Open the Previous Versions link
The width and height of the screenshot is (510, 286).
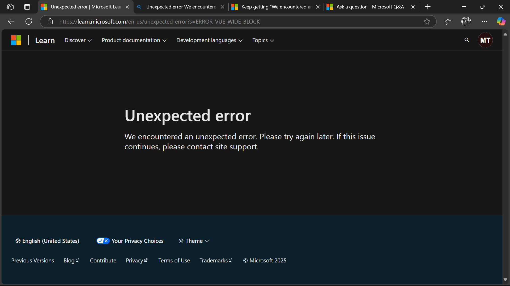(32, 260)
